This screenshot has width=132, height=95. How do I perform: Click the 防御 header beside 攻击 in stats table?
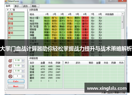click(58, 63)
